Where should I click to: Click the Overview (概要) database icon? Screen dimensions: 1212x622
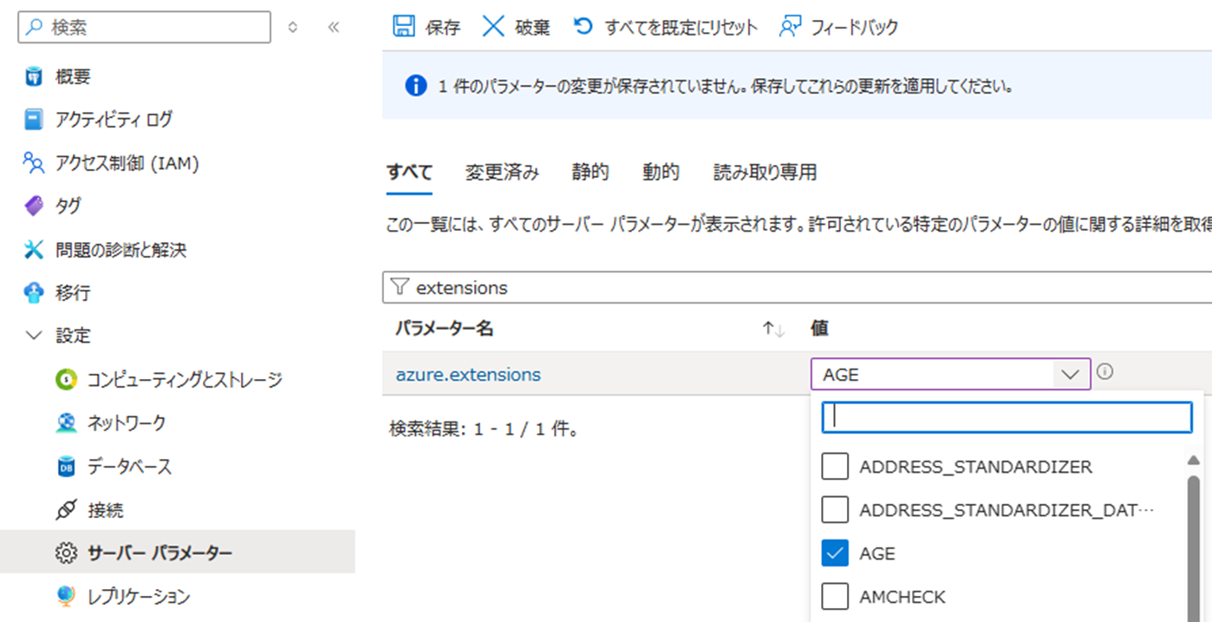pos(34,76)
